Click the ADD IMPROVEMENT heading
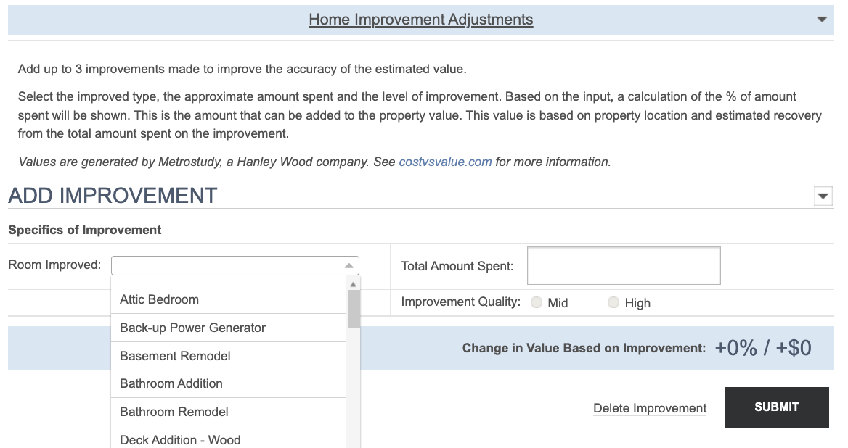The width and height of the screenshot is (848, 448). pos(112,195)
